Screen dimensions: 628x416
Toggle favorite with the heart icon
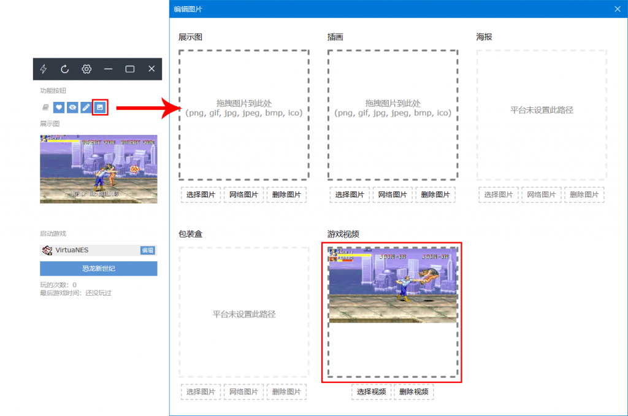pyautogui.click(x=59, y=107)
